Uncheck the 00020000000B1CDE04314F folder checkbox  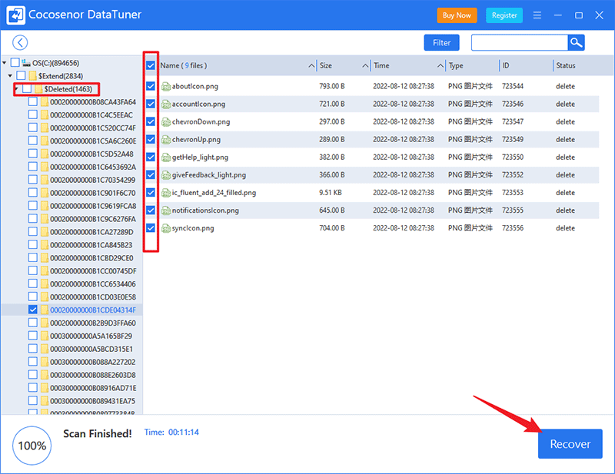pyautogui.click(x=33, y=310)
